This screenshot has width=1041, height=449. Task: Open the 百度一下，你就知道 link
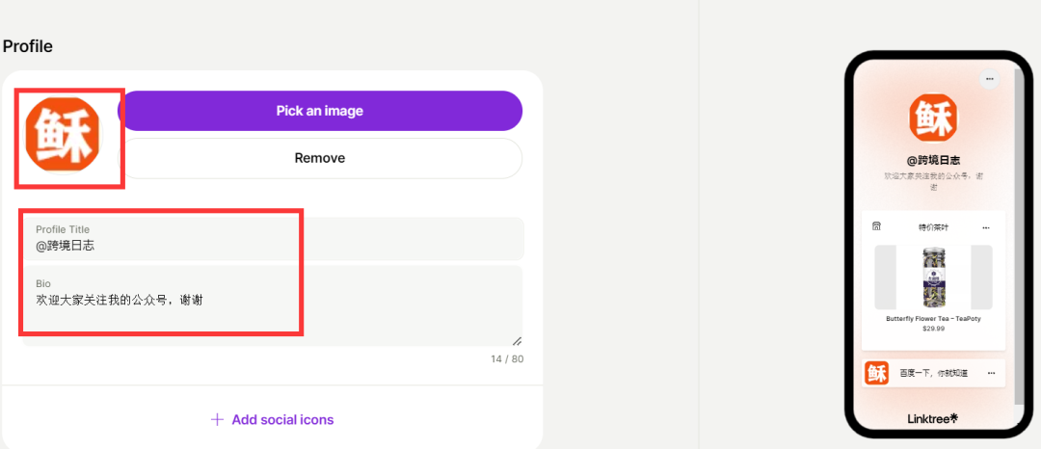(x=933, y=374)
